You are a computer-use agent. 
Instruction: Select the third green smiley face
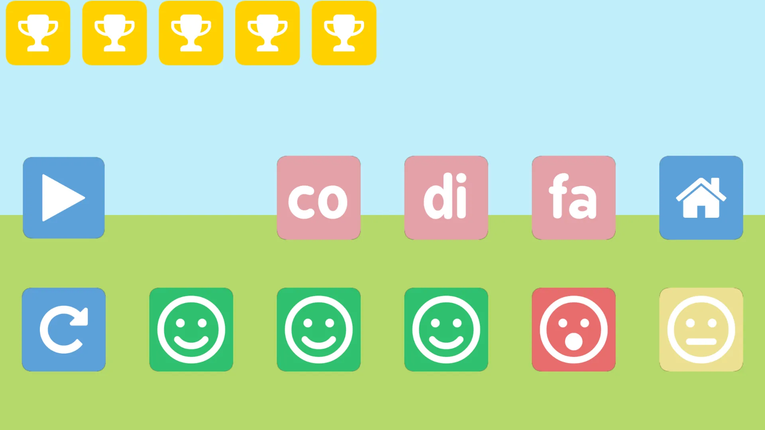[446, 329]
